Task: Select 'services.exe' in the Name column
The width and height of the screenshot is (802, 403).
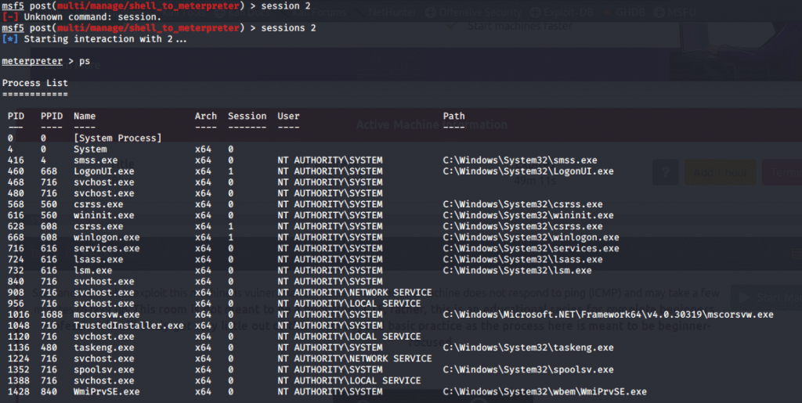Action: point(107,248)
